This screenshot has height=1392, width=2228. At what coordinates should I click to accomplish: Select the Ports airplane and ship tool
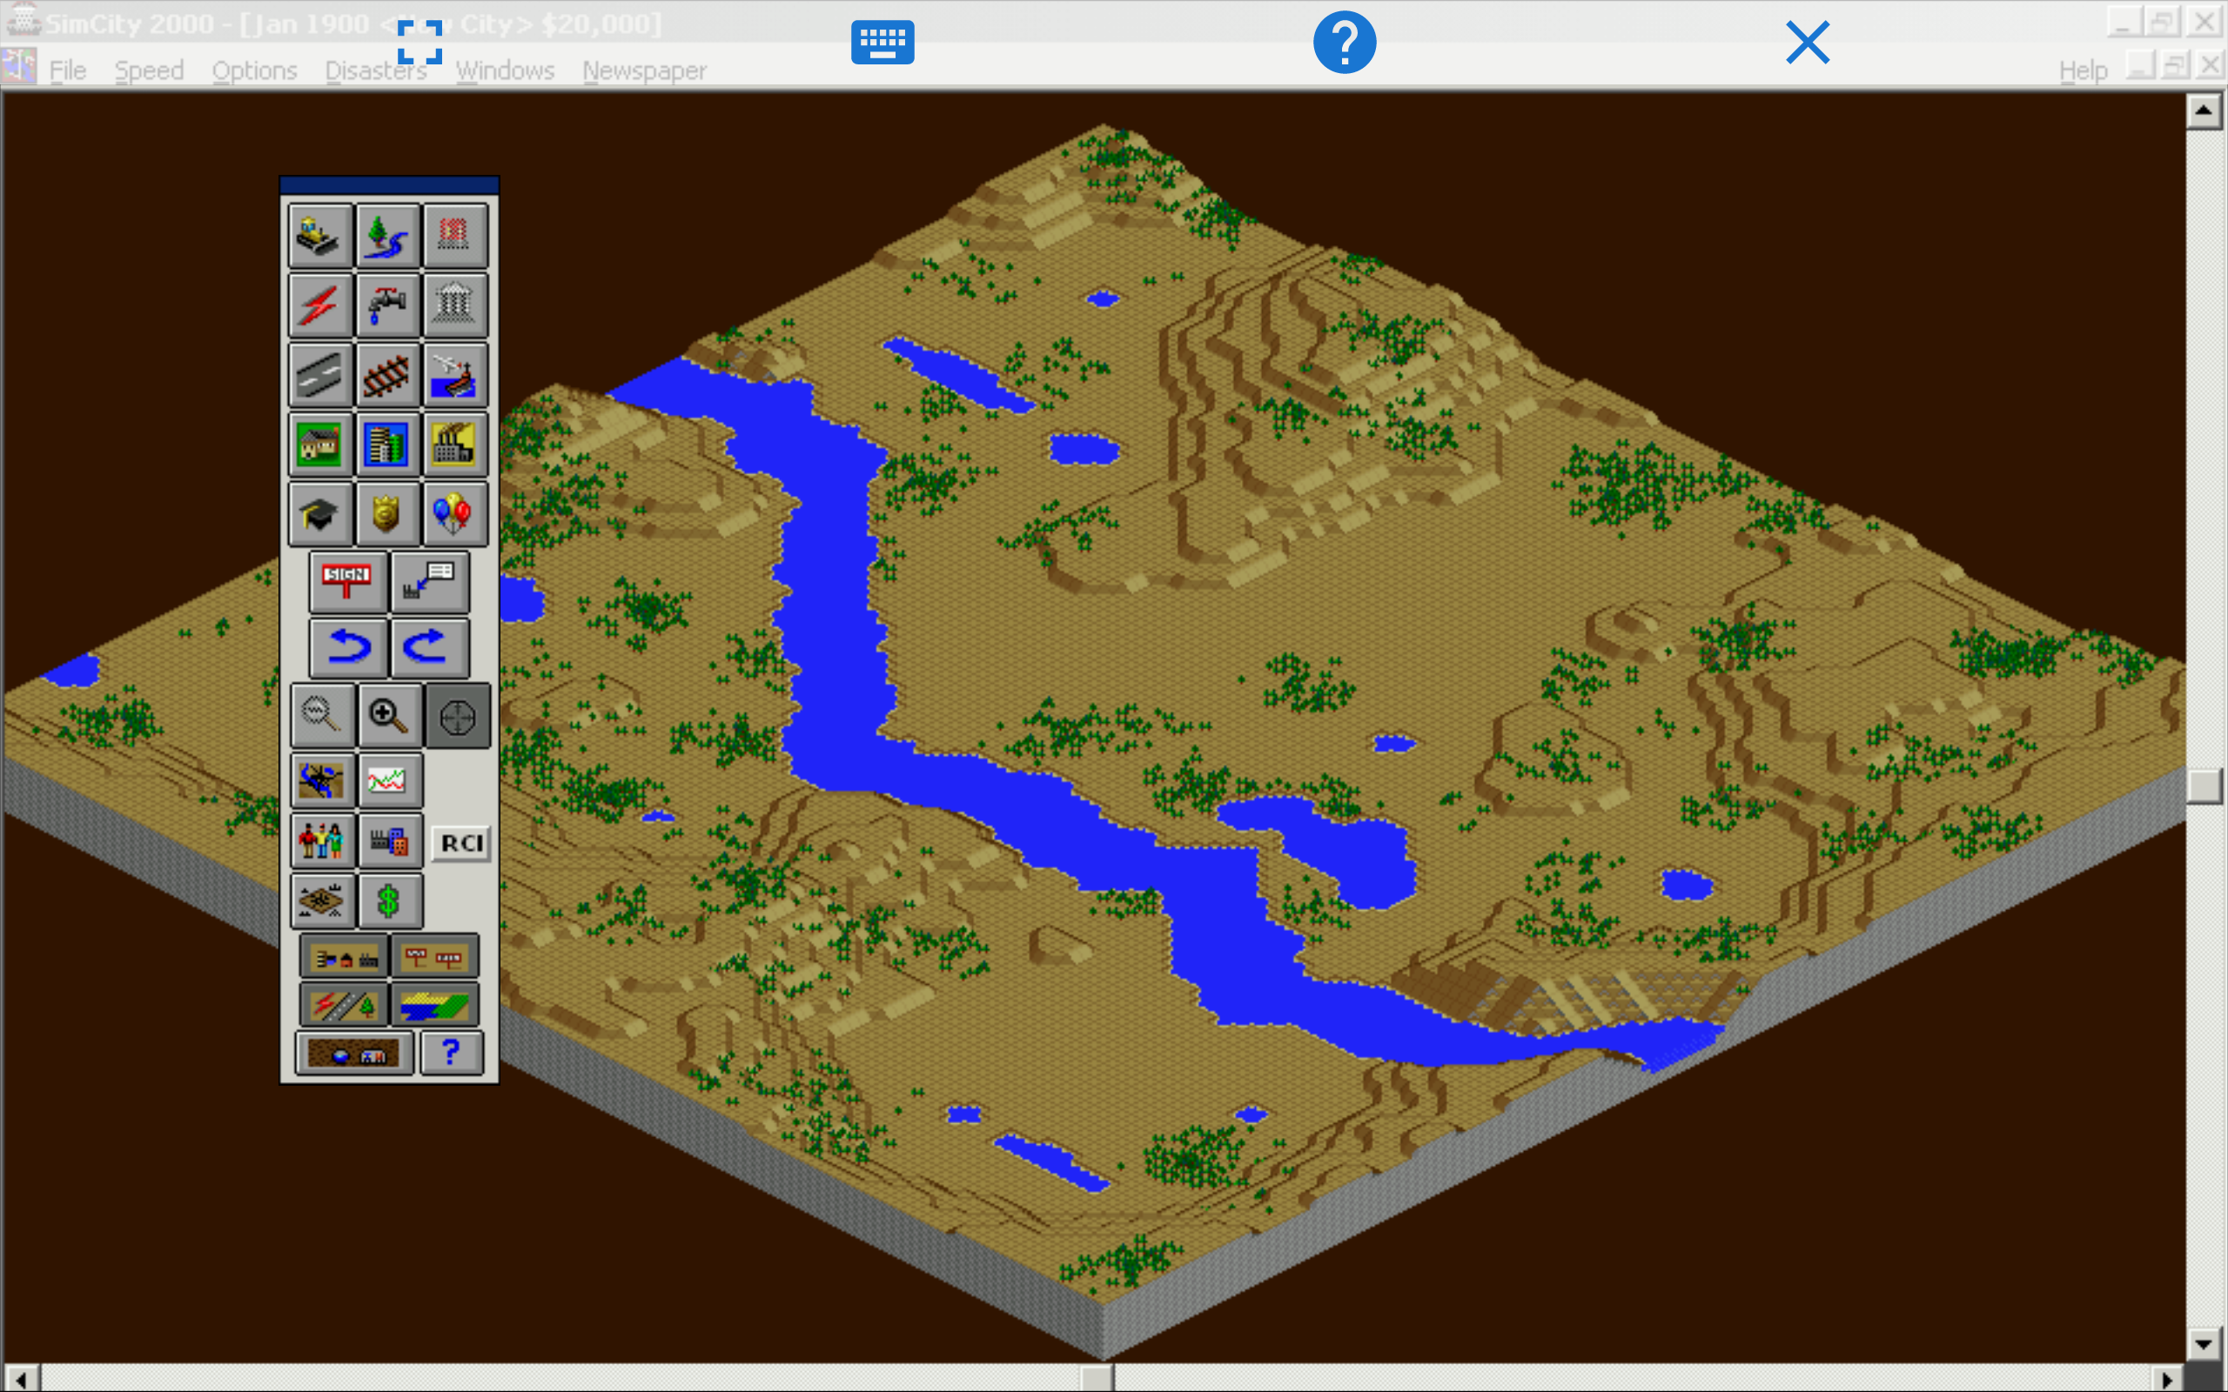(455, 375)
